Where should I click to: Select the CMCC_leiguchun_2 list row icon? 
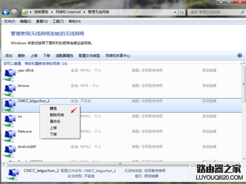click(9, 106)
